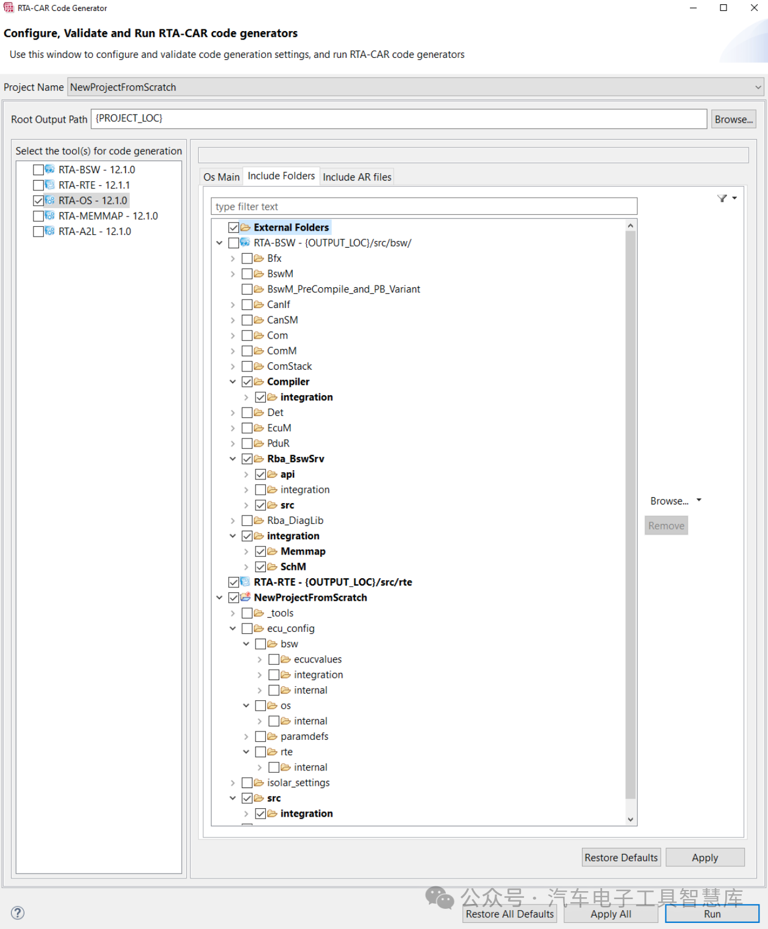The width and height of the screenshot is (768, 929).
Task: Click the Rba_BswSrv folder icon
Action: [259, 459]
